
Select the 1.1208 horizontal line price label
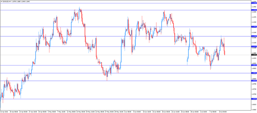254,36
